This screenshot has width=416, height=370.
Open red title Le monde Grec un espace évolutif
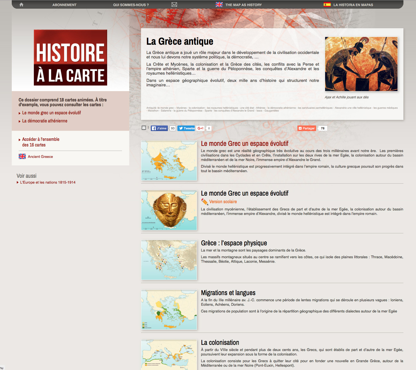[x=245, y=144]
